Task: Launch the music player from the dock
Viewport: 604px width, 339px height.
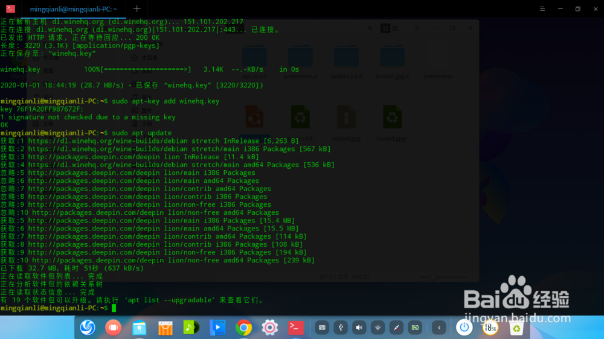Action: 191,328
